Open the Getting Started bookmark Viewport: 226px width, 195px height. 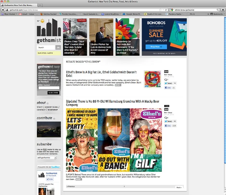click(49, 14)
